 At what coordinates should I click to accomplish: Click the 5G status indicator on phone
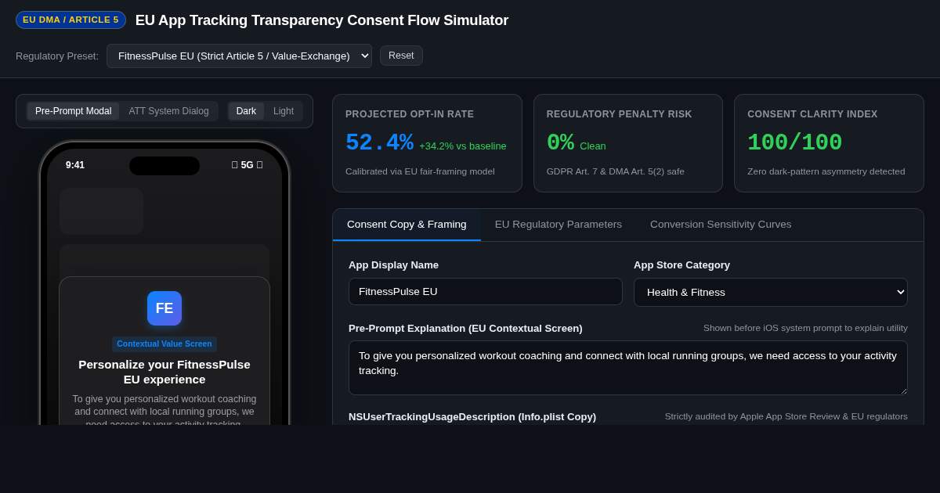point(247,165)
